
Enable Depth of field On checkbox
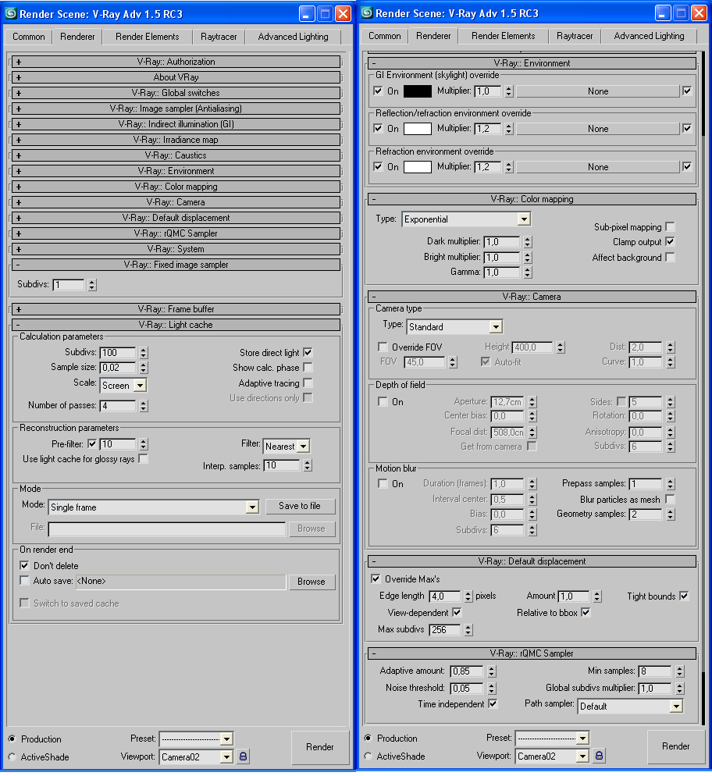[383, 401]
